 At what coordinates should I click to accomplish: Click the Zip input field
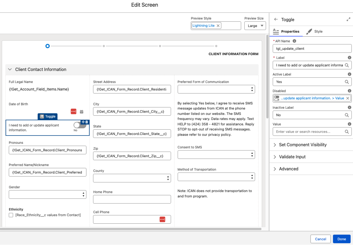point(132,156)
